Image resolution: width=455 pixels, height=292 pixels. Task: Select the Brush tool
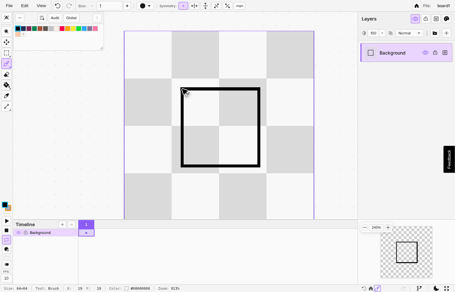click(6, 64)
